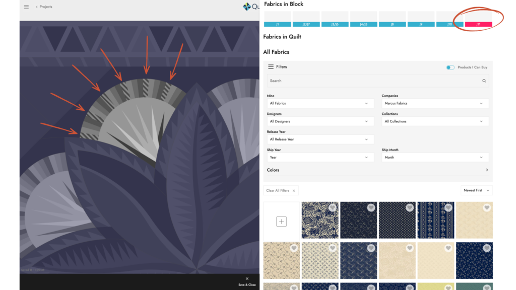Click the Save & Close X icon
Viewport: 516px width, 290px height.
[247, 278]
